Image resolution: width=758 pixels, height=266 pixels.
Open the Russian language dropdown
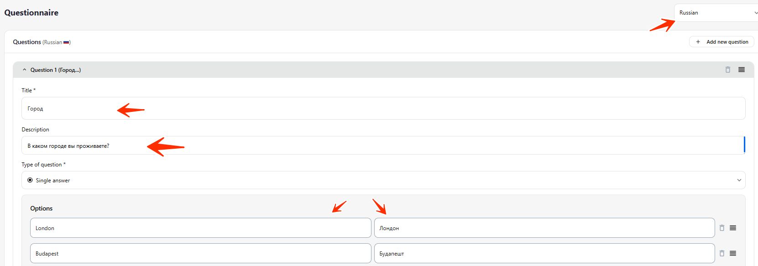[716, 13]
